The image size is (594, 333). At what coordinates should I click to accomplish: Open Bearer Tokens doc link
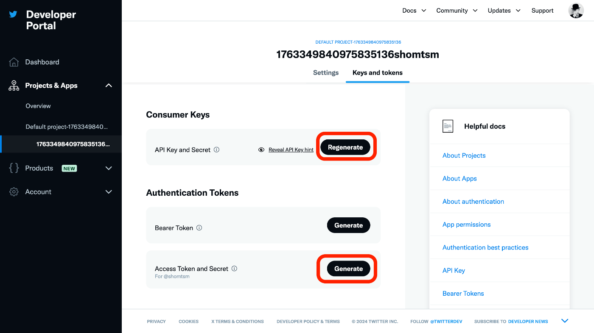[x=463, y=293]
